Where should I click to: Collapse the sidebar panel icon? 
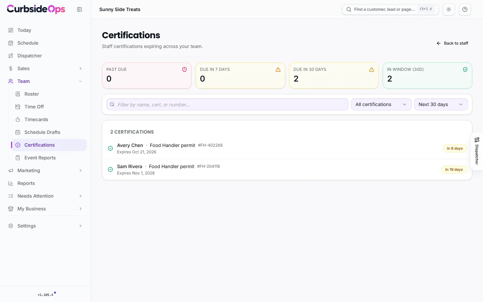79,9
